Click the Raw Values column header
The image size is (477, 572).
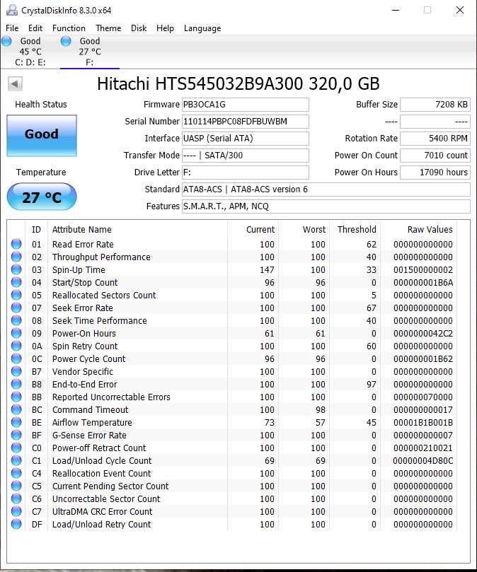pyautogui.click(x=430, y=230)
